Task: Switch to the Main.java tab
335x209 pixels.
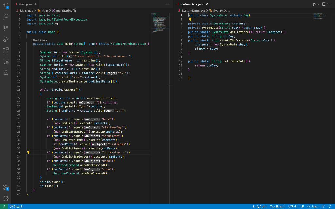Action: (x=25, y=4)
